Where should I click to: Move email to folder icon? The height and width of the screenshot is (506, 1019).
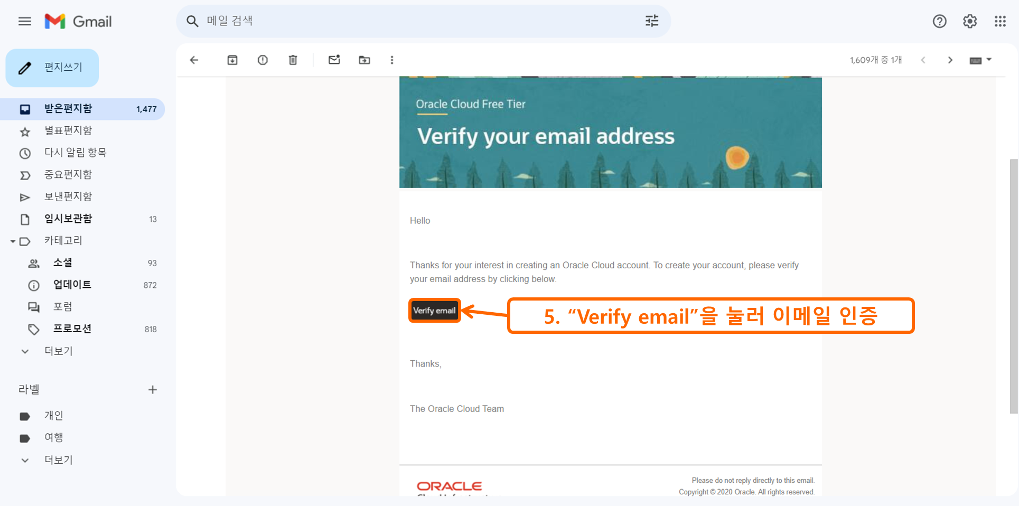[x=364, y=60]
